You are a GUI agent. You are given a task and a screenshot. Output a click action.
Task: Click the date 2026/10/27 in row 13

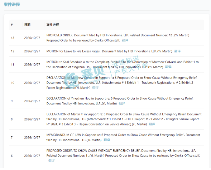32,38
